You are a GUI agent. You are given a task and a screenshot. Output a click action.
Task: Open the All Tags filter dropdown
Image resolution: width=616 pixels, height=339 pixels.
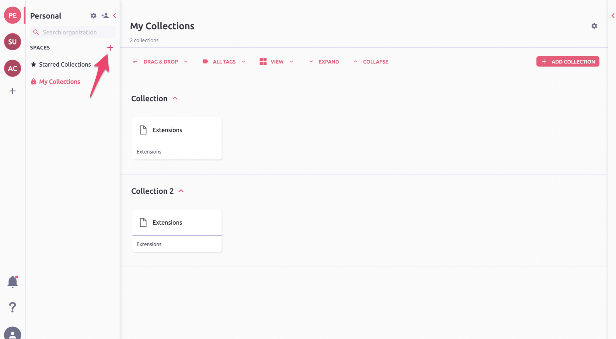click(224, 62)
